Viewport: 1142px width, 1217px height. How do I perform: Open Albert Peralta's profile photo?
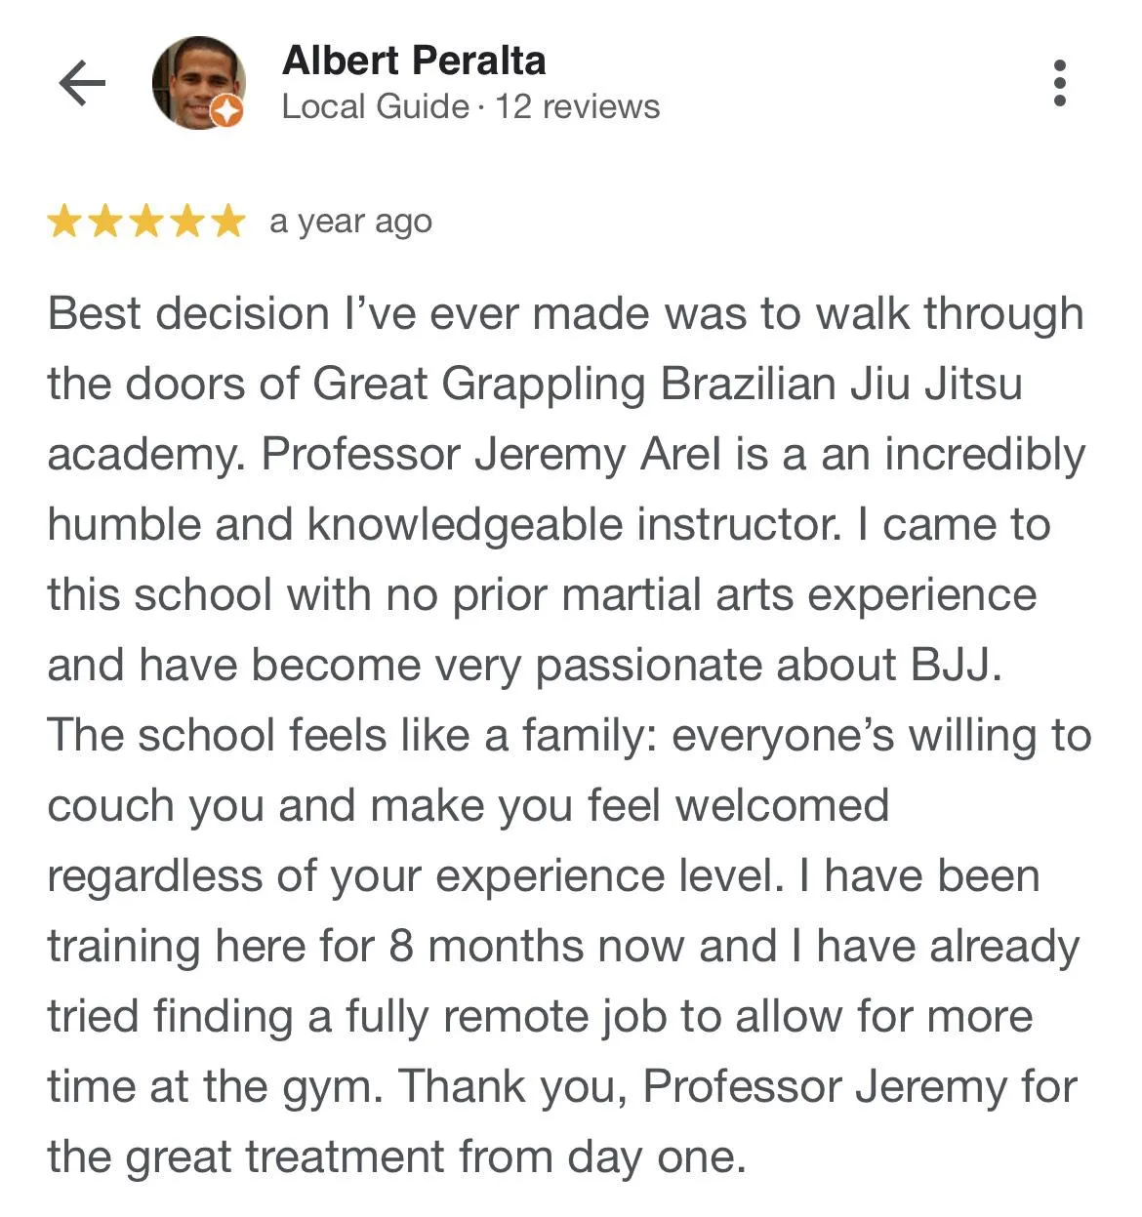(x=195, y=81)
